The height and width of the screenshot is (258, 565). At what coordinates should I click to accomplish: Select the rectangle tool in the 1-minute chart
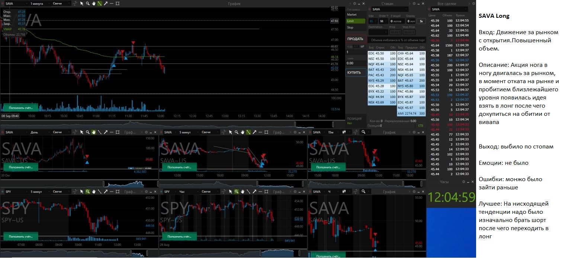(118, 3)
